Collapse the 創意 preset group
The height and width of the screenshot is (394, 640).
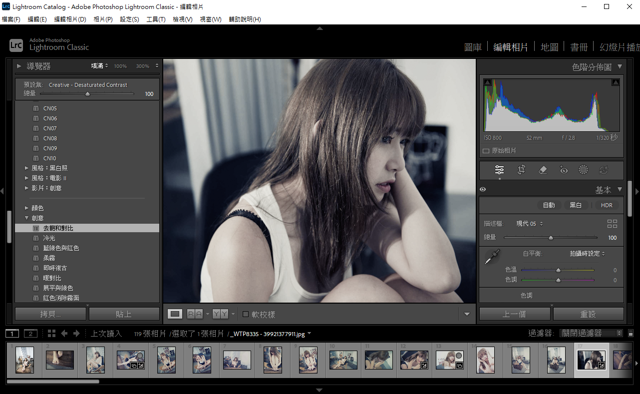27,218
